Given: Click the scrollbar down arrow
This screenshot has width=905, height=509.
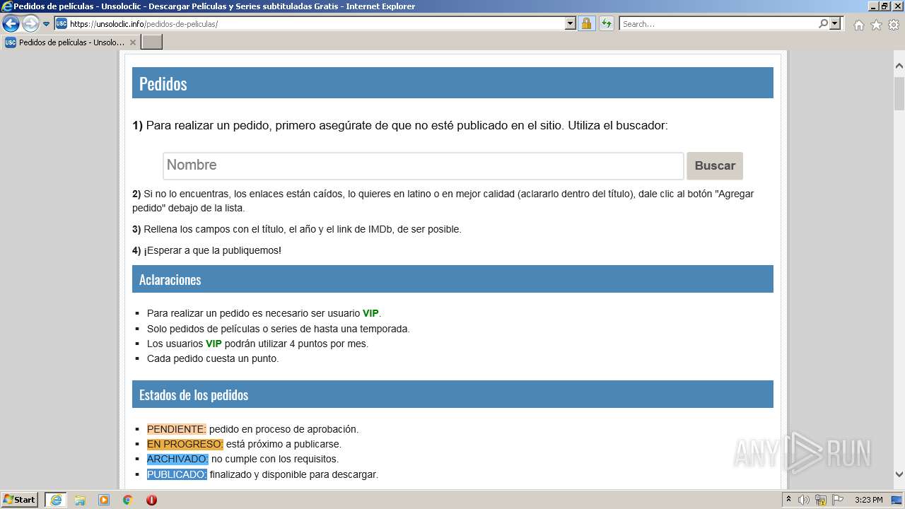Looking at the screenshot, I should 899,474.
